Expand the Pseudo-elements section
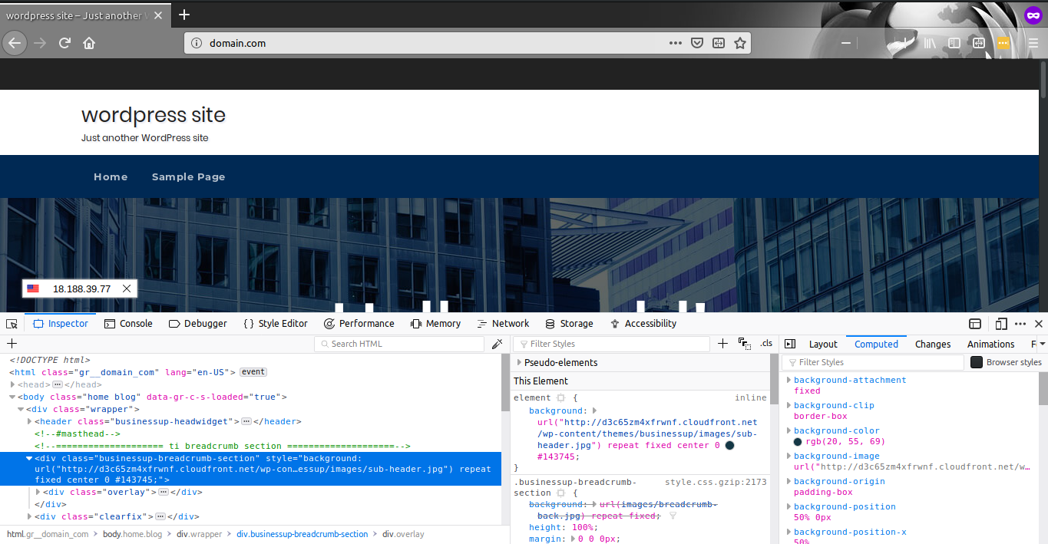The width and height of the screenshot is (1048, 544). click(520, 362)
